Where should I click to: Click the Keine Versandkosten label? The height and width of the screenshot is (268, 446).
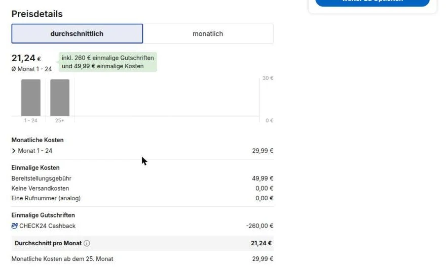click(x=40, y=188)
